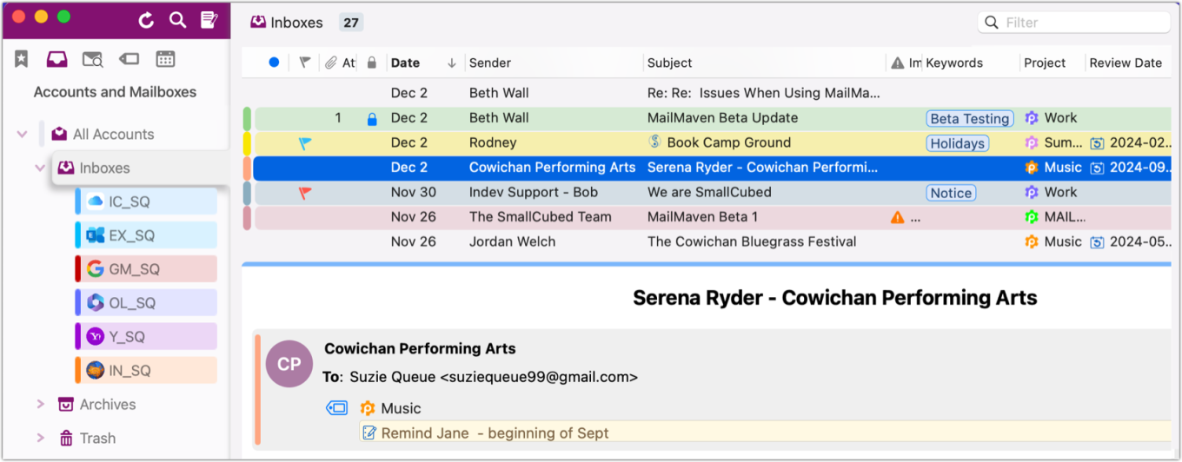Screen dimensions: 1182x462
Task: Show the tags sidebar view
Action: coord(129,59)
